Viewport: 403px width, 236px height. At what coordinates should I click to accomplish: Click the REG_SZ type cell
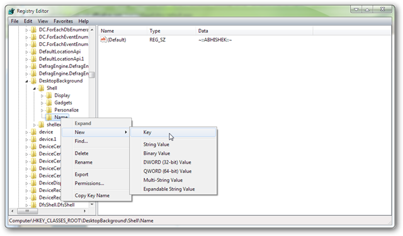157,40
